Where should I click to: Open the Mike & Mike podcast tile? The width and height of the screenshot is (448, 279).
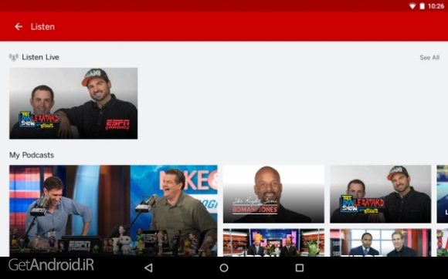113,210
